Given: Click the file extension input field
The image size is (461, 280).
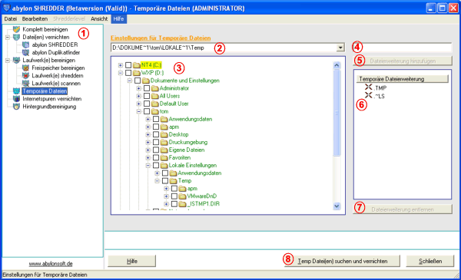Looking at the screenshot, I should tap(402, 48).
